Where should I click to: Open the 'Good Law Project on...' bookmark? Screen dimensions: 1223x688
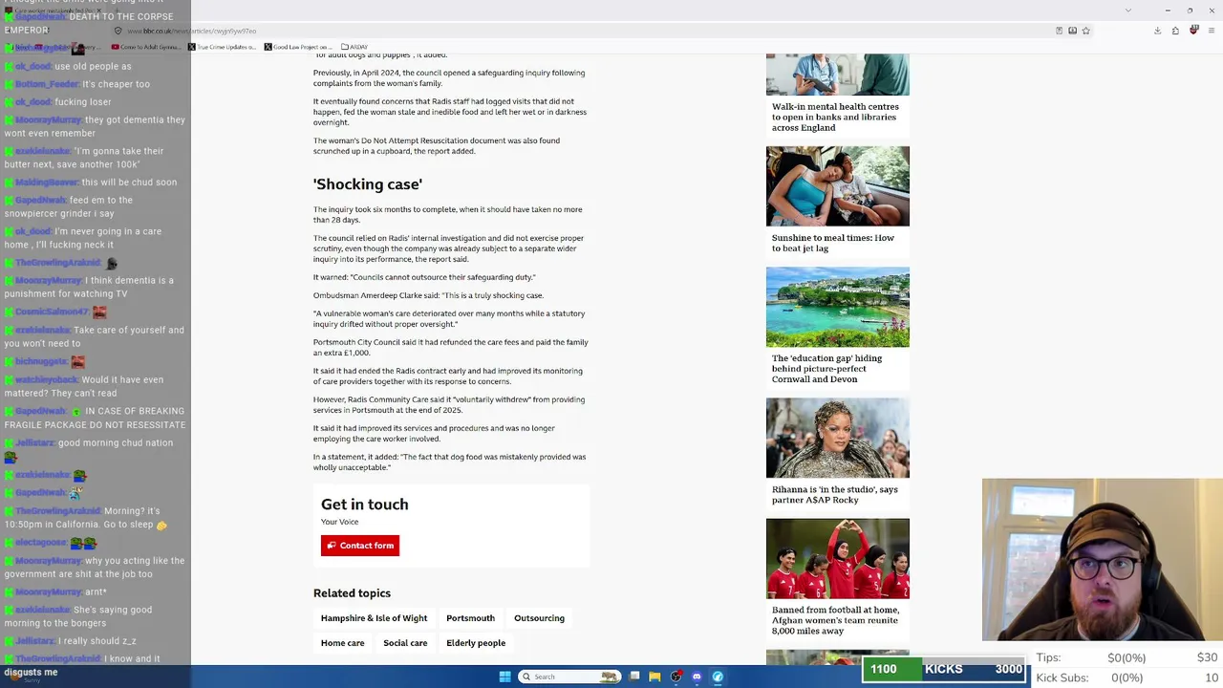[x=298, y=47]
